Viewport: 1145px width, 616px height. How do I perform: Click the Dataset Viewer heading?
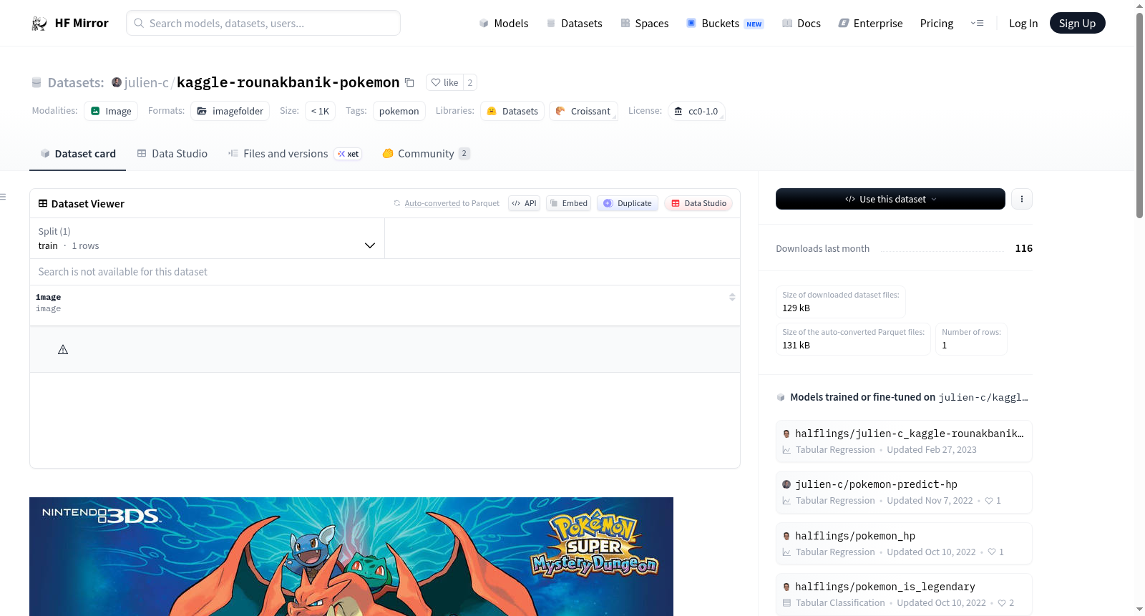(x=88, y=204)
